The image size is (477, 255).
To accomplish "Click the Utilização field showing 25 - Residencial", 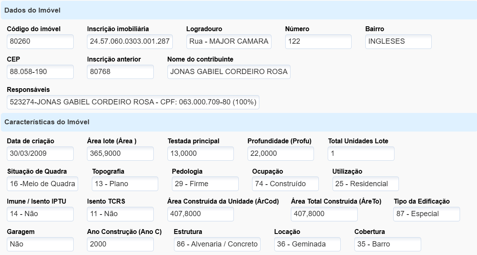I will click(x=365, y=184).
